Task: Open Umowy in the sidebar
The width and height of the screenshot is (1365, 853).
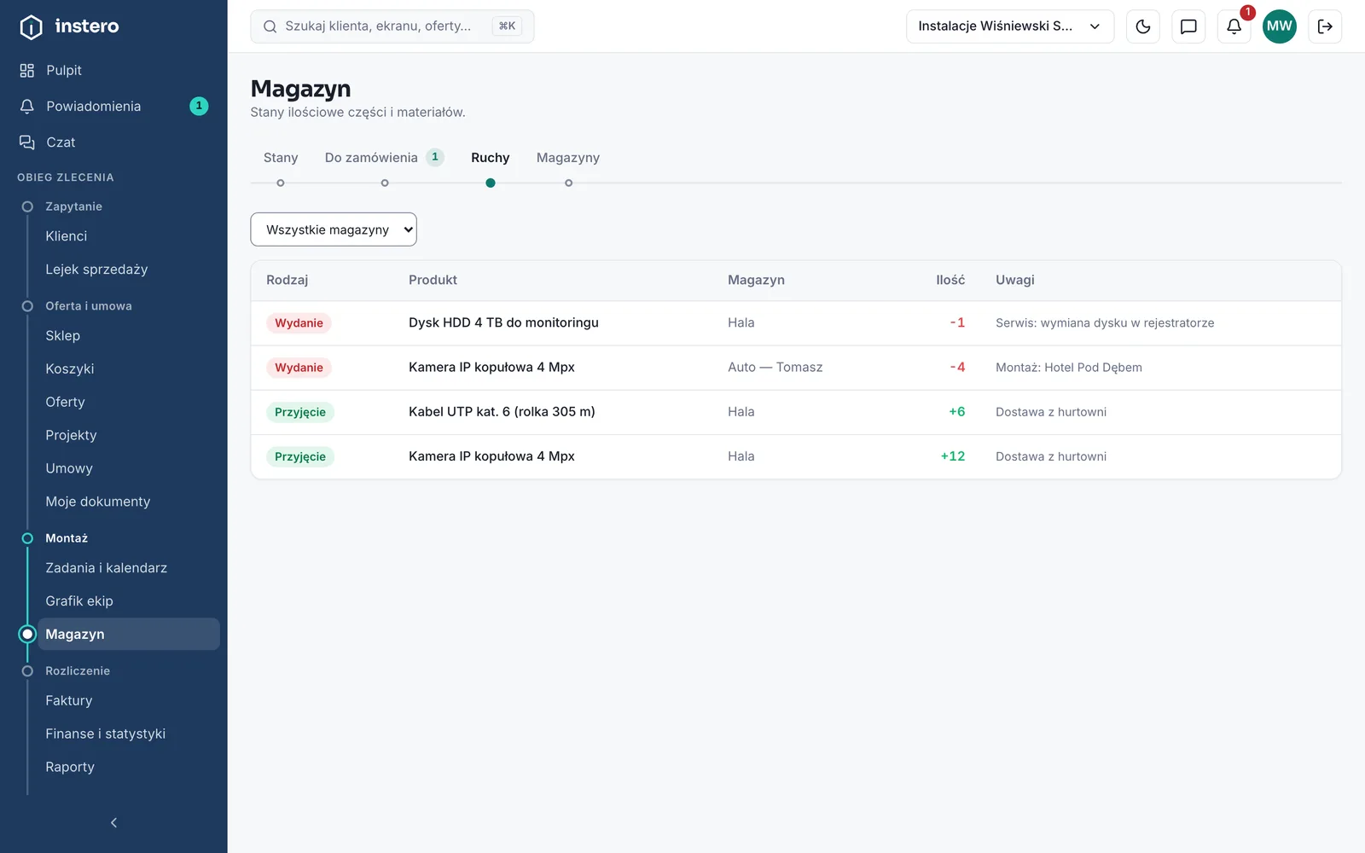Action: [x=69, y=469]
